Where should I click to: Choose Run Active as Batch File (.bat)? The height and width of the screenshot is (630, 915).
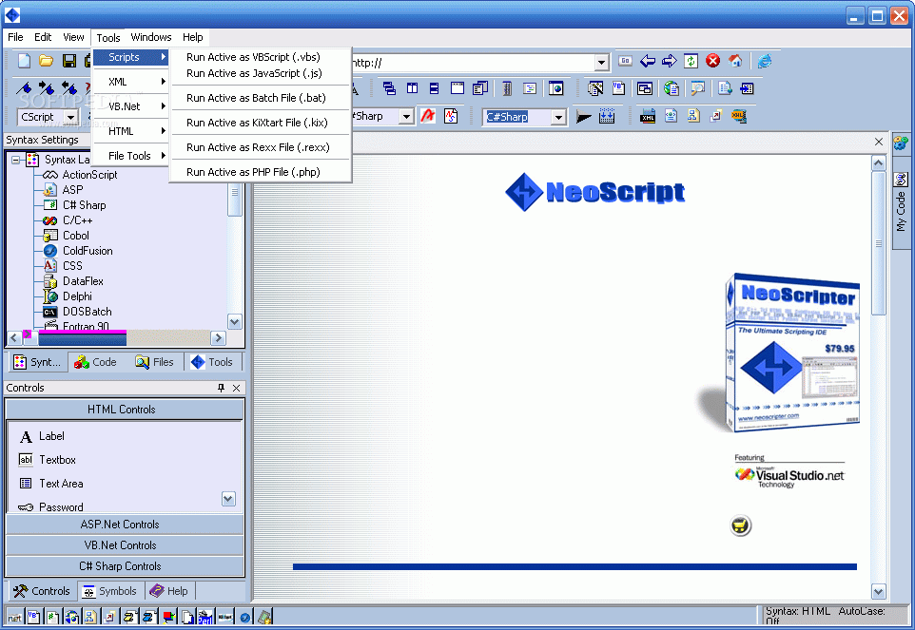tap(261, 98)
